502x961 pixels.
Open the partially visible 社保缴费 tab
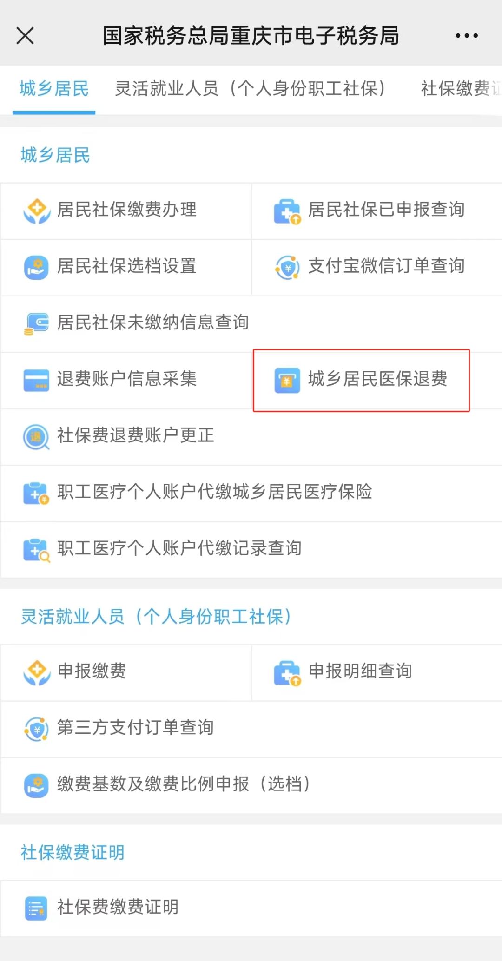pyautogui.click(x=460, y=89)
